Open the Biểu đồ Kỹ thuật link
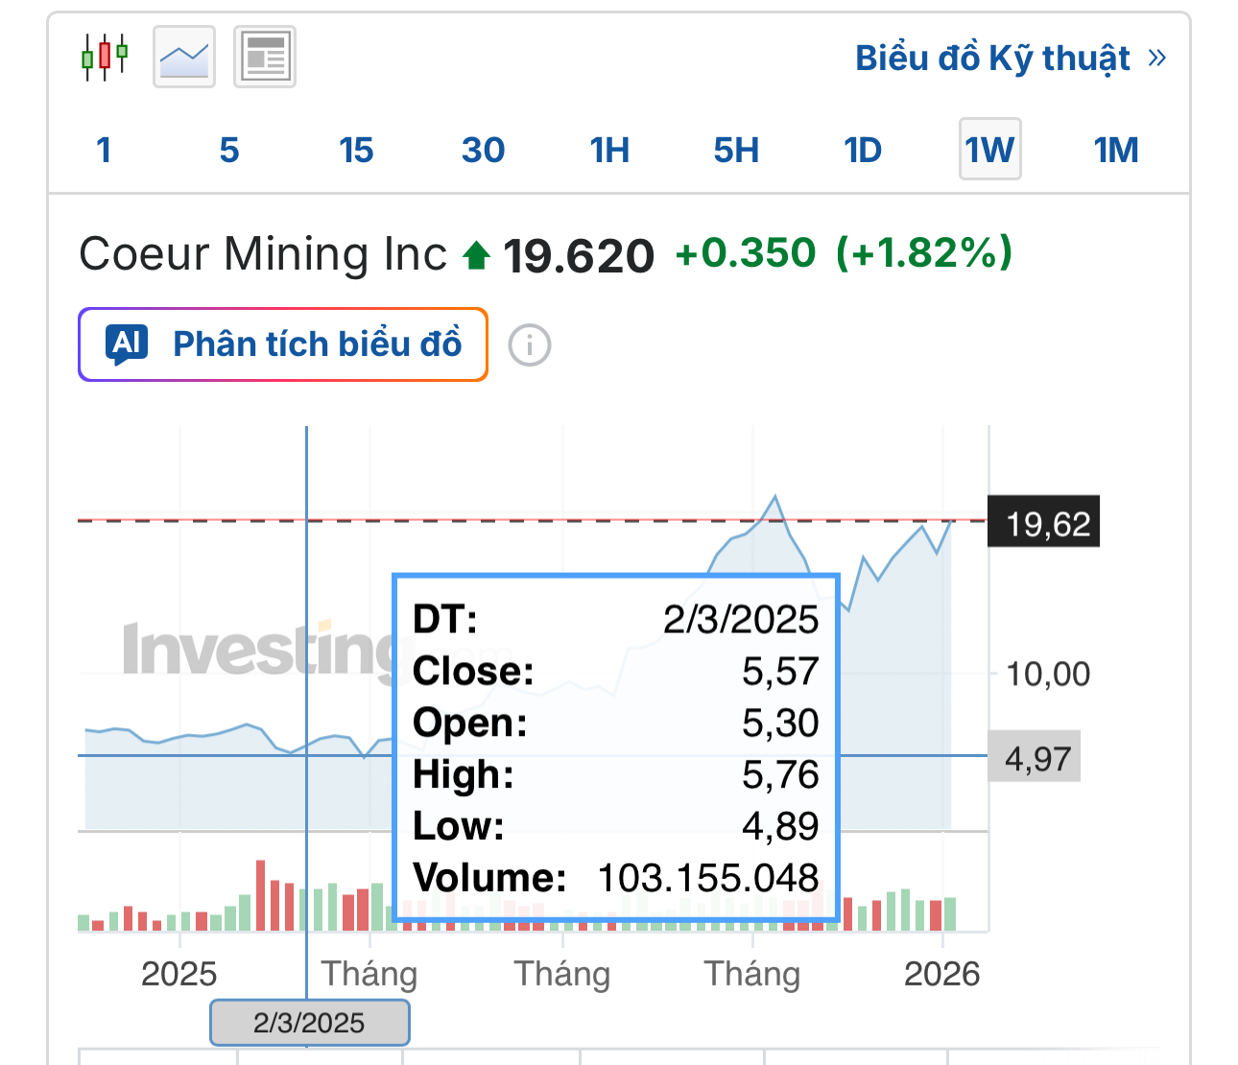The width and height of the screenshot is (1238, 1065). point(992,58)
